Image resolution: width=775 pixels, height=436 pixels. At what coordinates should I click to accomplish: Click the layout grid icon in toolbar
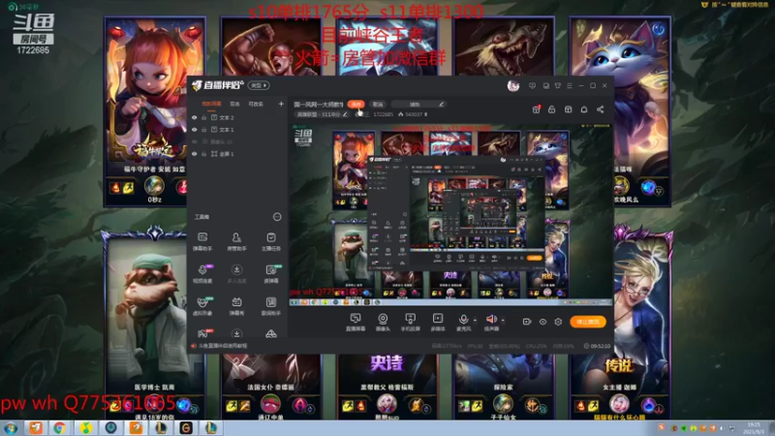point(568,109)
